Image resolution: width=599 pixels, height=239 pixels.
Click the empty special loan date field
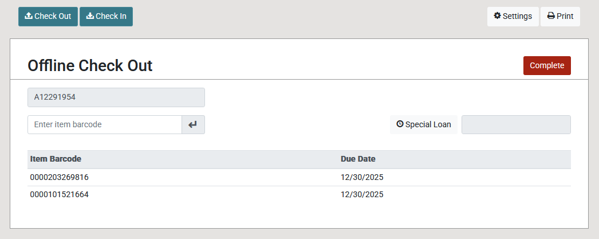click(516, 125)
